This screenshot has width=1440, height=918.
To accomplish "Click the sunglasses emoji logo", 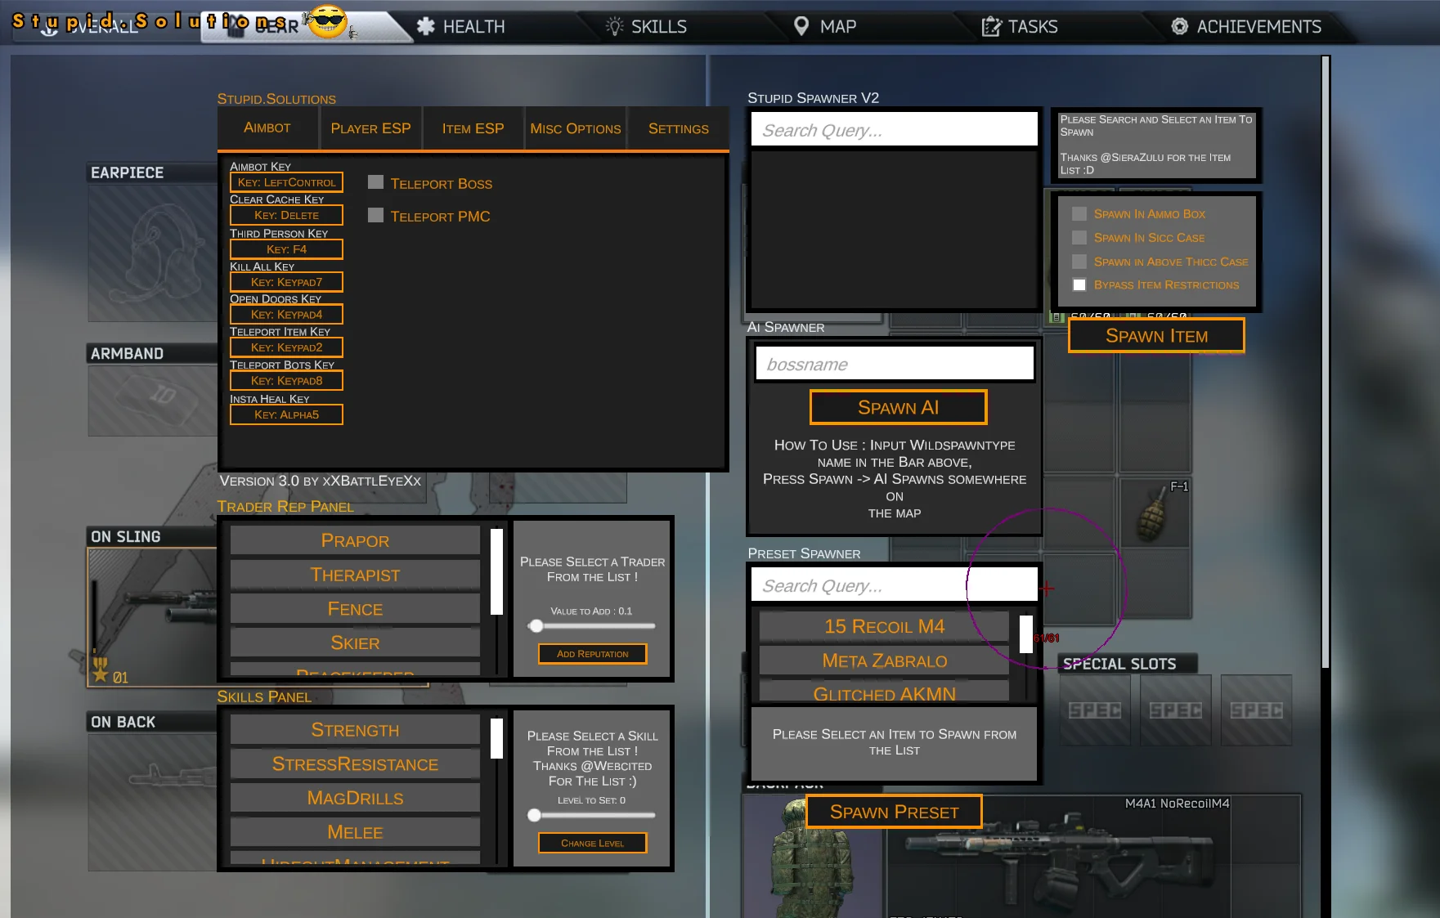I will 327,21.
